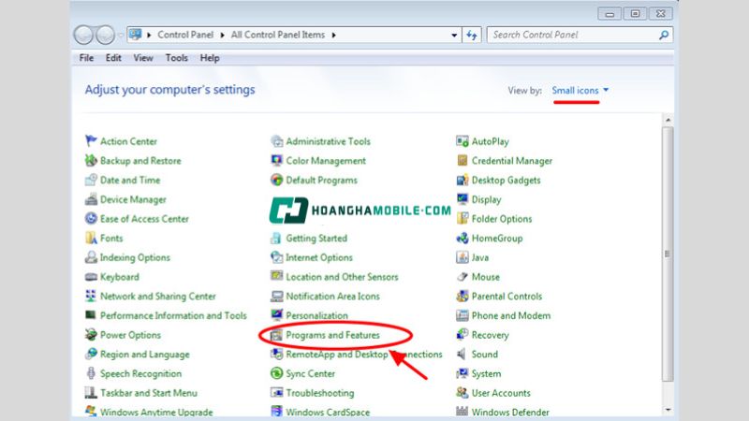Open the Small icons view dropdown
The height and width of the screenshot is (421, 749).
[580, 90]
